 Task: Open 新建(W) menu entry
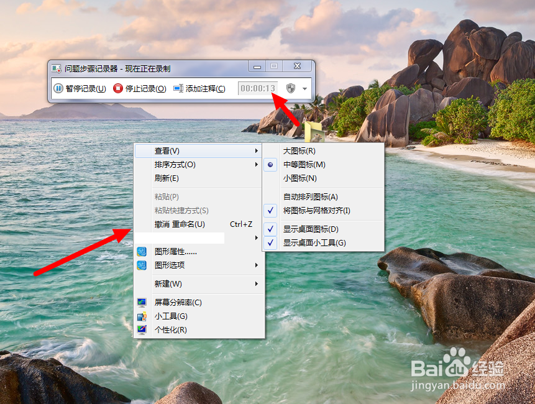click(x=199, y=284)
